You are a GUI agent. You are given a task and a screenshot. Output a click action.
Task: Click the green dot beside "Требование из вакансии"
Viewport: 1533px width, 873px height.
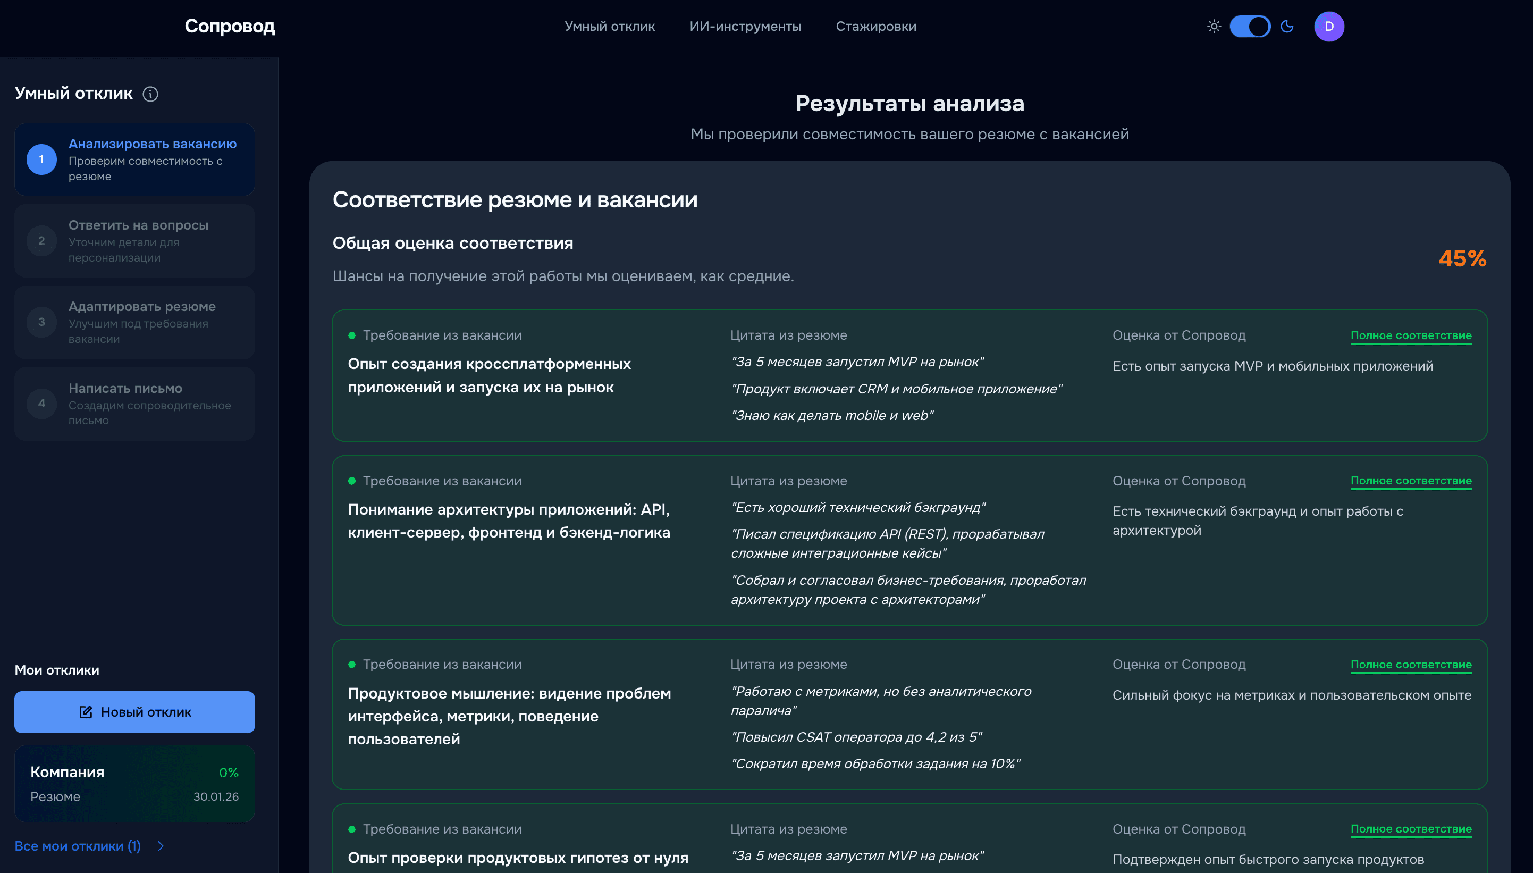pyautogui.click(x=352, y=336)
